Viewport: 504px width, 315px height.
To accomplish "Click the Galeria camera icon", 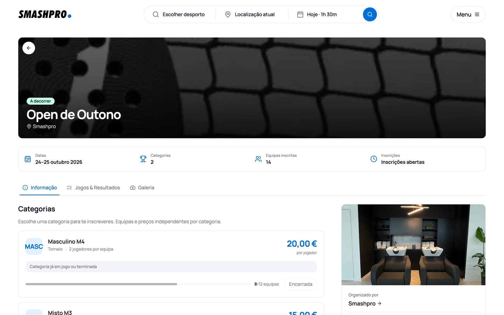I will click(x=133, y=188).
